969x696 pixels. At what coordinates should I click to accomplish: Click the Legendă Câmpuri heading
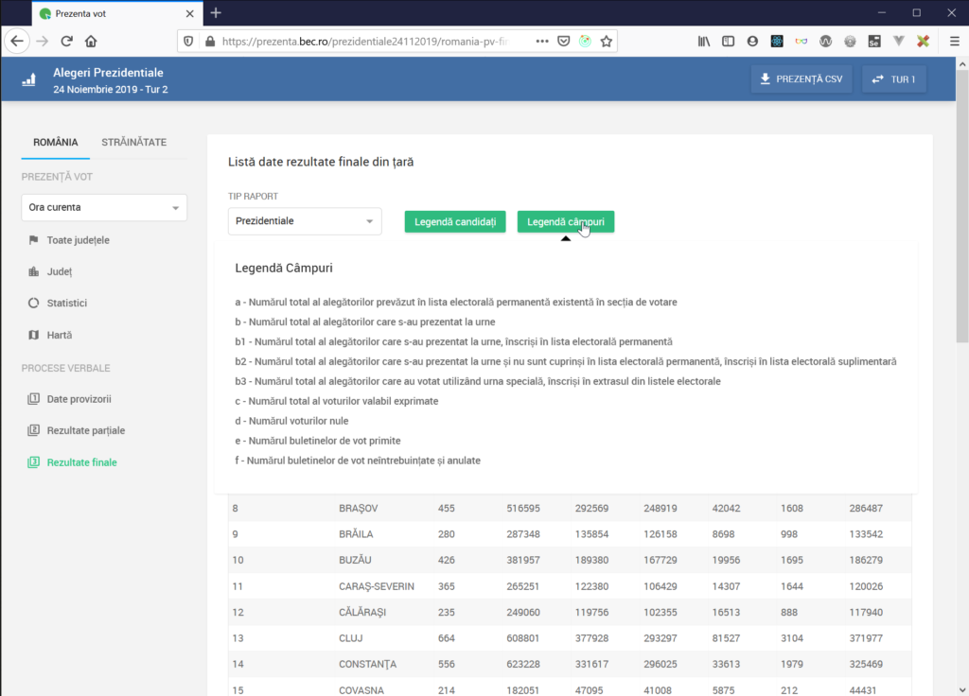(x=284, y=268)
